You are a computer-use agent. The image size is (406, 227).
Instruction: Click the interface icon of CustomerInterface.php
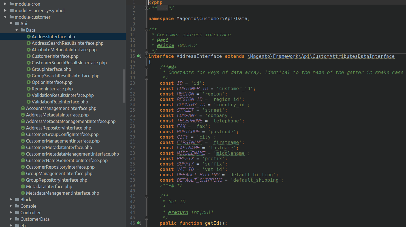coord(29,56)
